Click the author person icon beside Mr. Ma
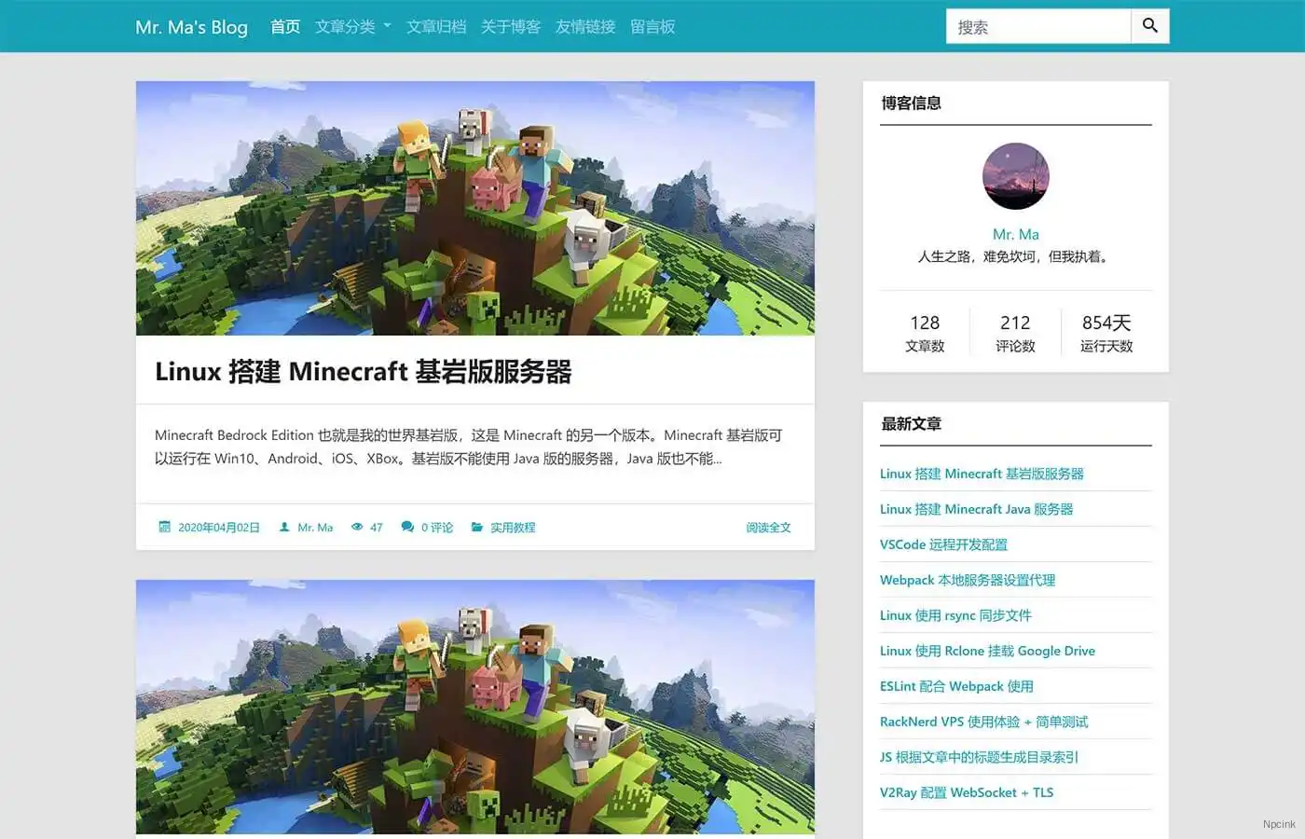 pos(283,527)
